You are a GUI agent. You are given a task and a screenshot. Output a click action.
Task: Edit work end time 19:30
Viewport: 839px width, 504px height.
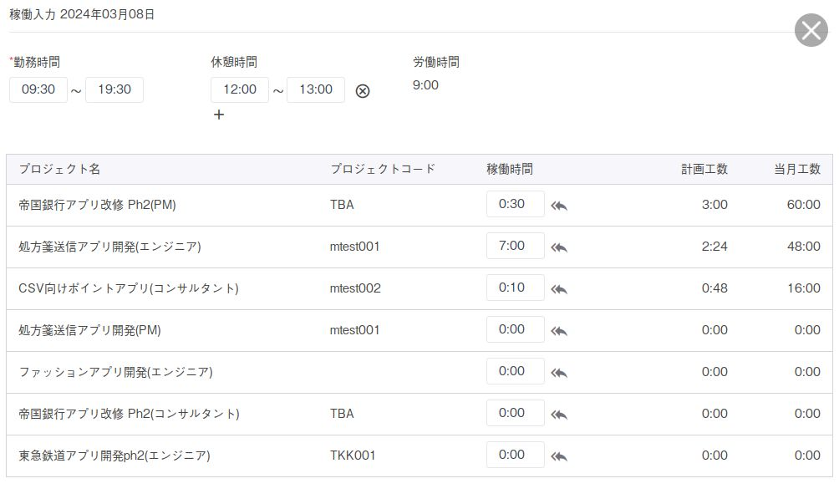pyautogui.click(x=114, y=89)
